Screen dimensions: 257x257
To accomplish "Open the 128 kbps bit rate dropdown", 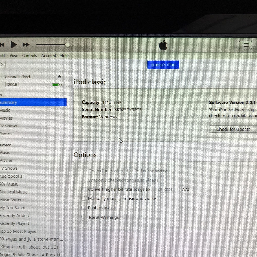I will click(166, 189).
